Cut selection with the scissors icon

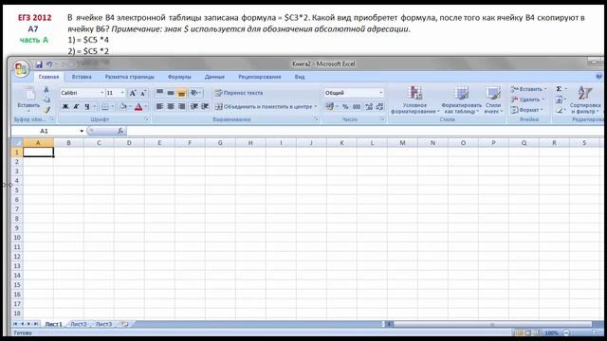tap(46, 90)
